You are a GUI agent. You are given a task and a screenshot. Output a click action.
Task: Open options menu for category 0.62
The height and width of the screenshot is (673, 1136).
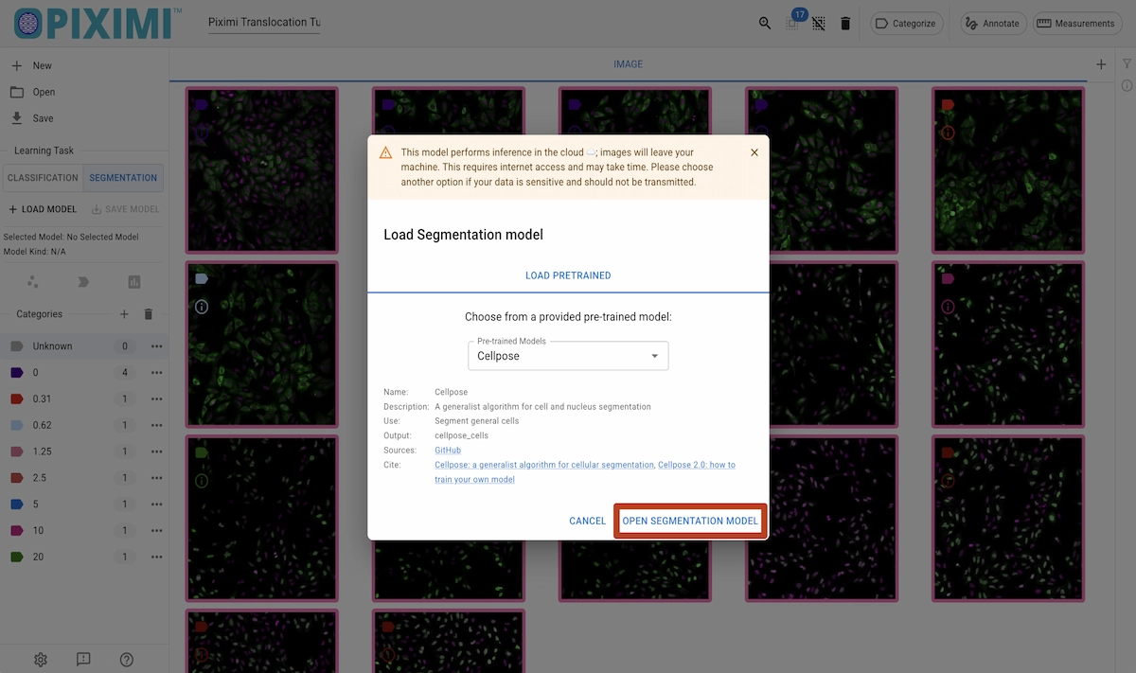coord(157,426)
